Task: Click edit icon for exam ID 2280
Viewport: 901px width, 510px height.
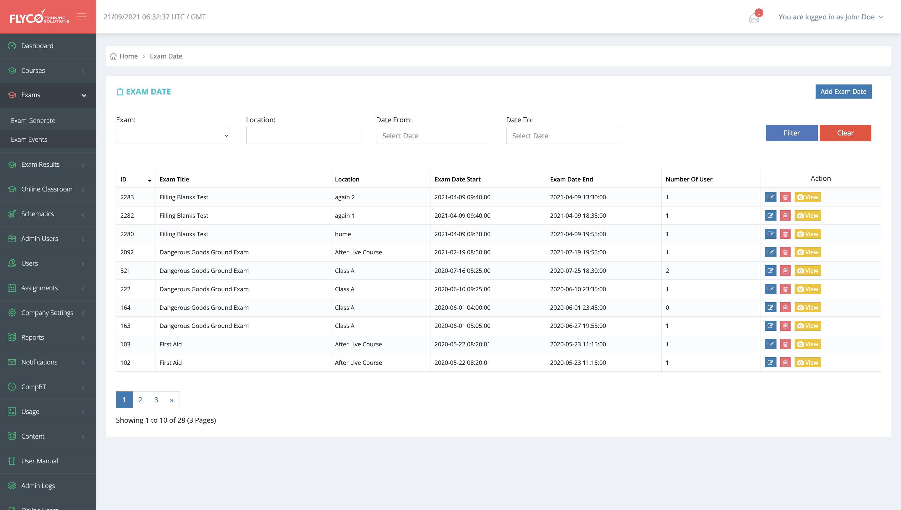Action: click(x=770, y=234)
